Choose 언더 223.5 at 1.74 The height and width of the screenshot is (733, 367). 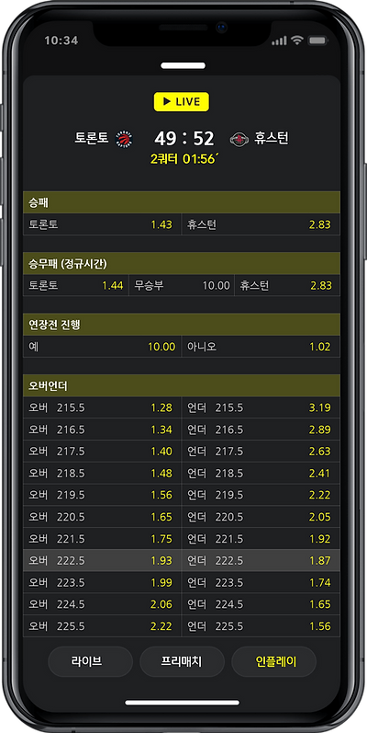(x=261, y=582)
